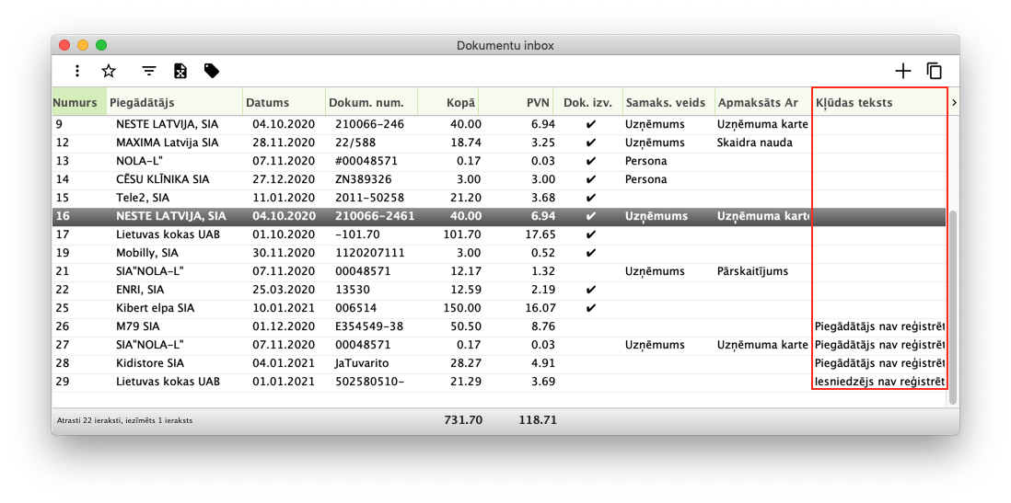Viewport: 1011px width, 503px height.
Task: Click document number JaTuvarito
Action: pos(362,363)
